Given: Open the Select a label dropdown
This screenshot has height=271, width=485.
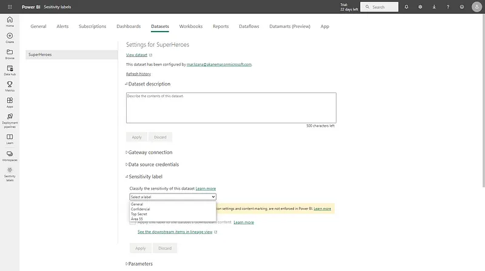Looking at the screenshot, I should point(173,197).
